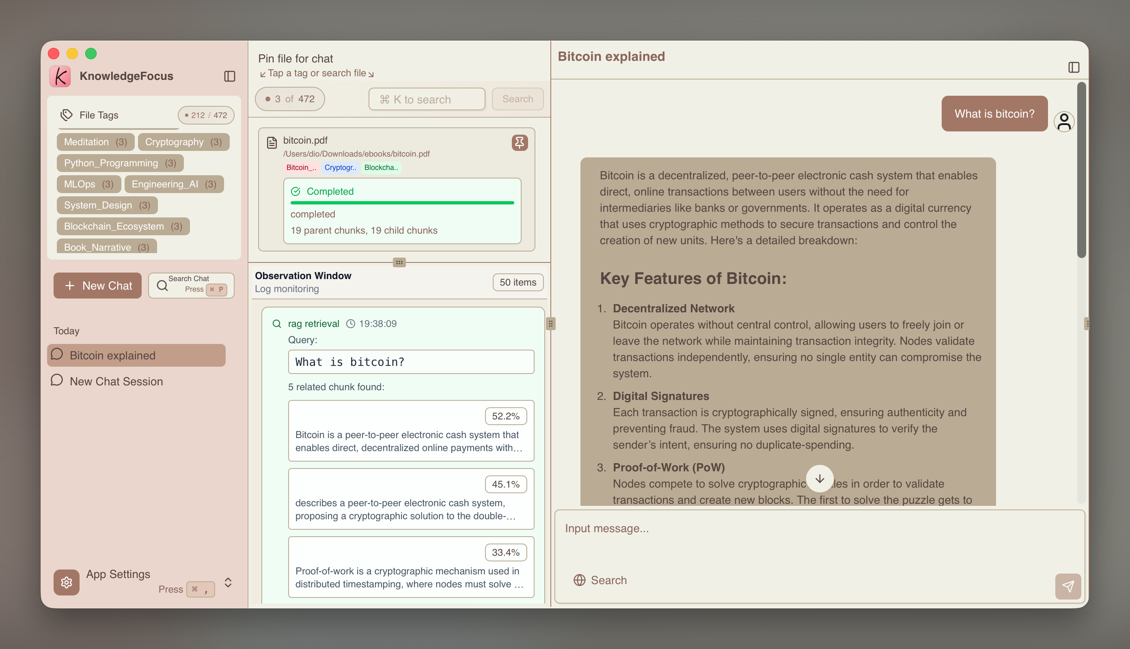Click the Search globe icon in the input bar
Viewport: 1130px width, 649px height.
tap(579, 580)
